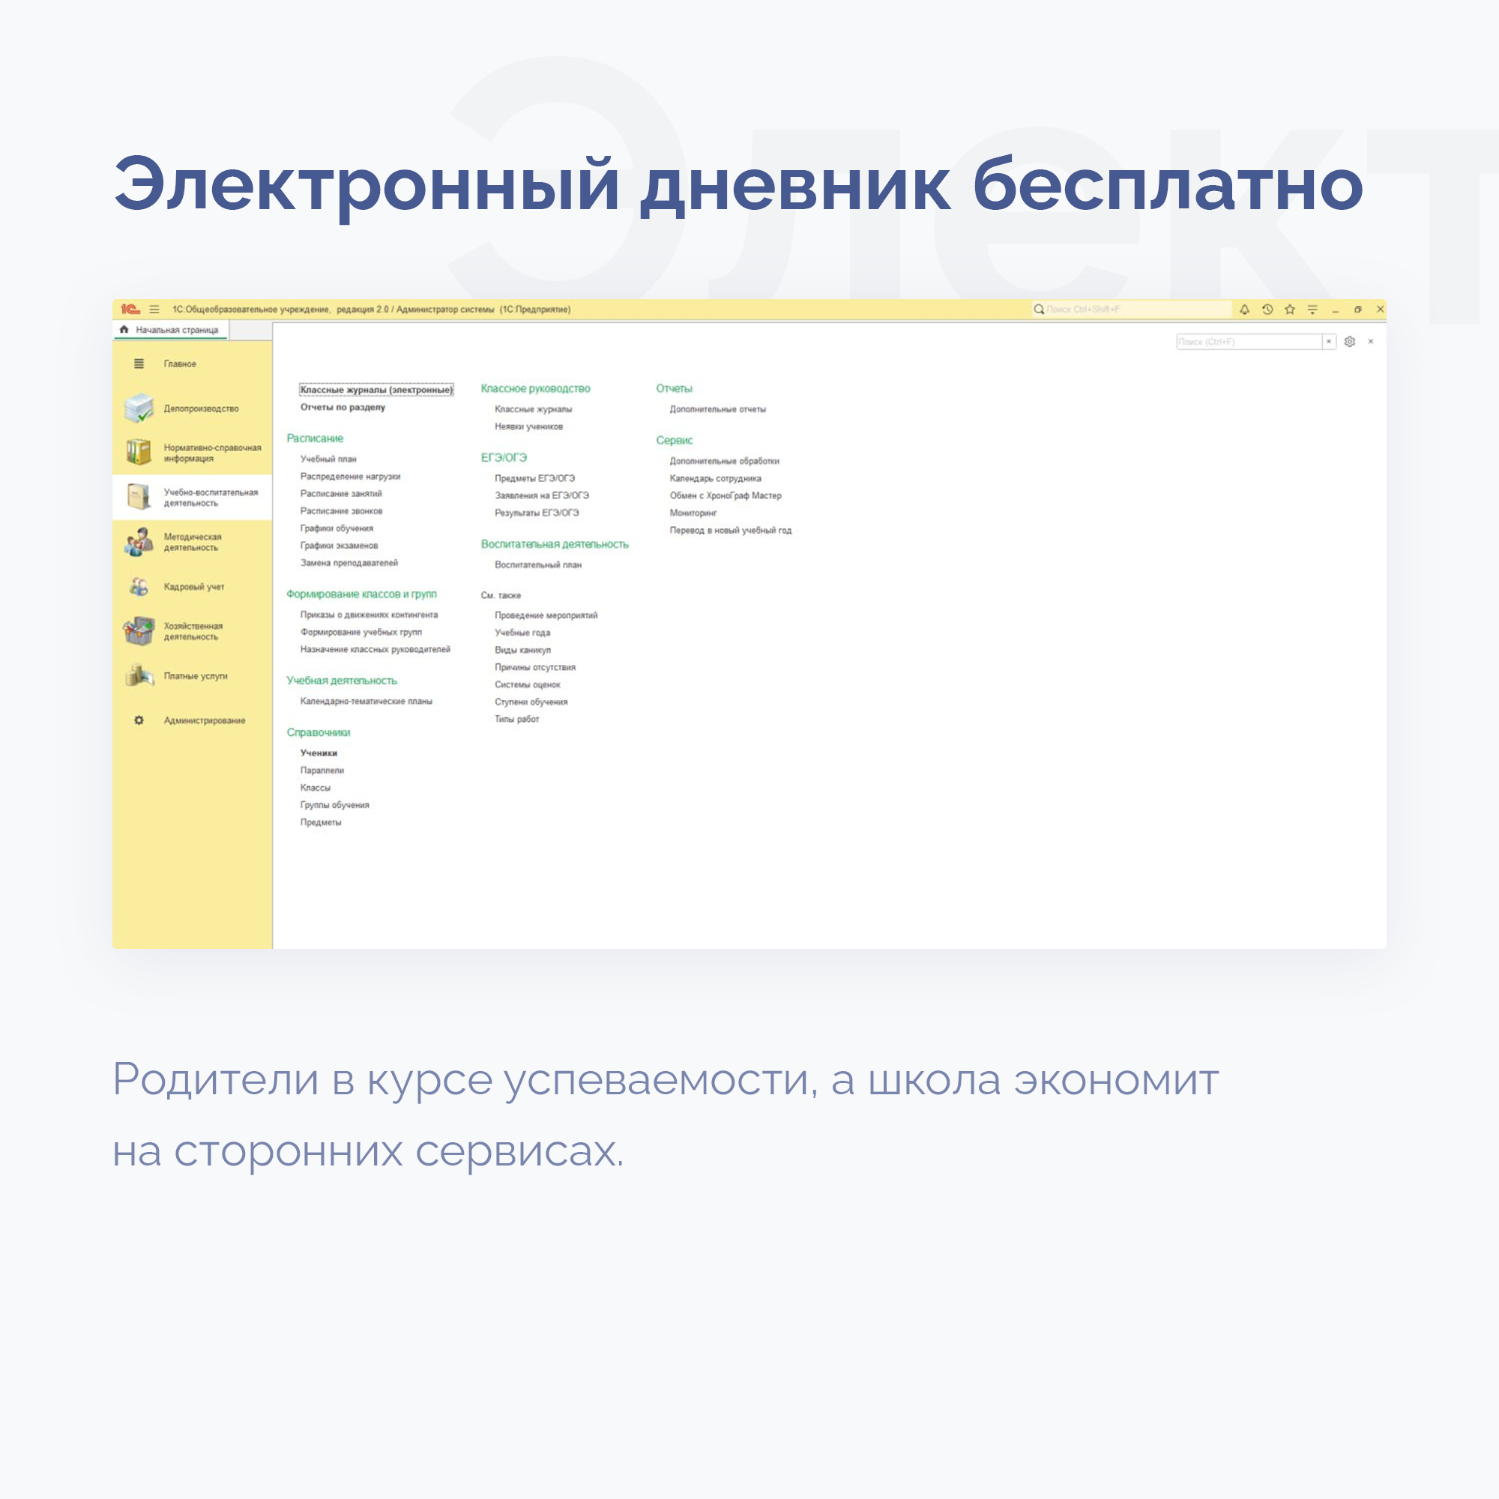Open Формирование учебных групп

[x=361, y=632]
